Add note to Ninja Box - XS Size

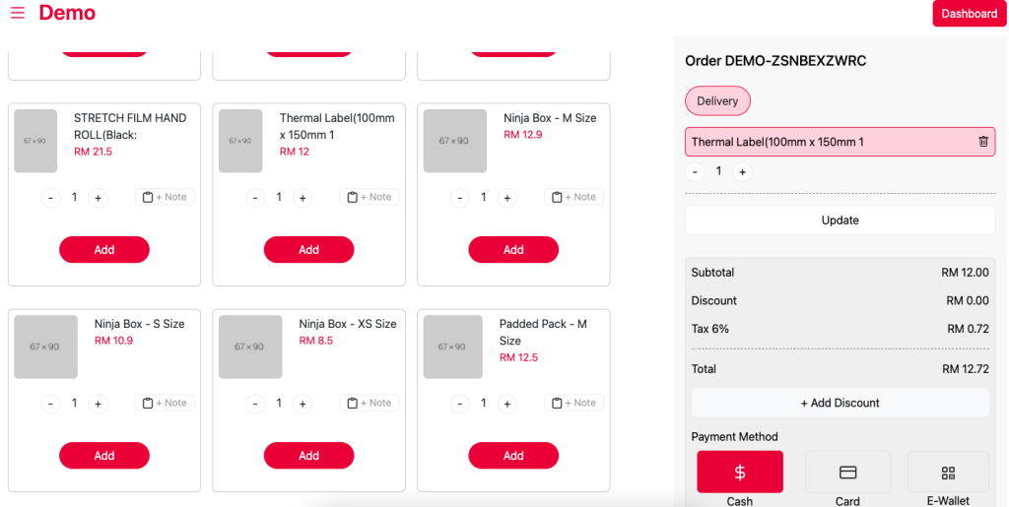coord(370,403)
